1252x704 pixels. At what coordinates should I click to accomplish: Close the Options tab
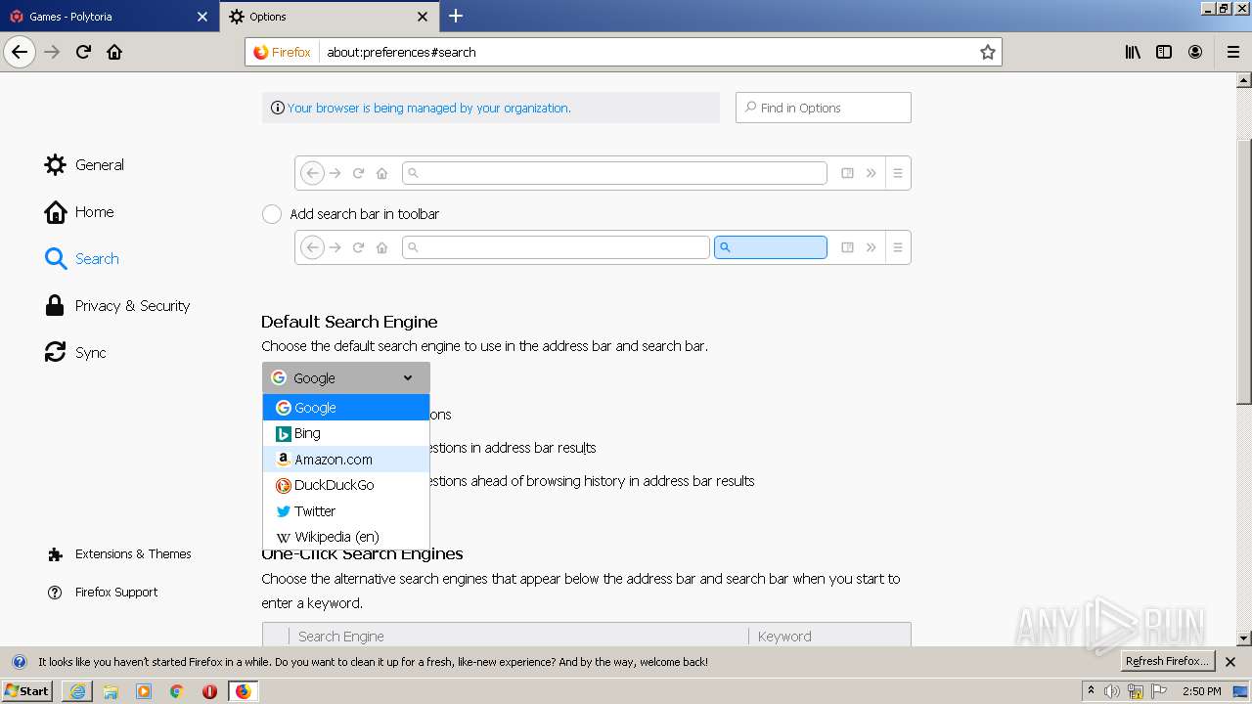point(423,17)
